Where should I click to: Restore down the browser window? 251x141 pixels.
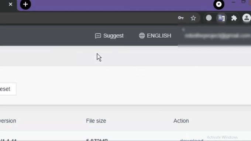243,2
